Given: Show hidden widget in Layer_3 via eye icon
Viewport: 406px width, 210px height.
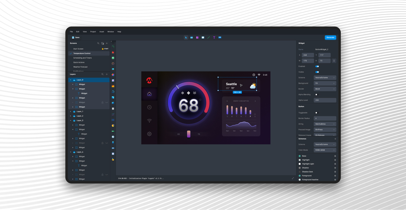Looking at the screenshot, I should pyautogui.click(x=107, y=143).
